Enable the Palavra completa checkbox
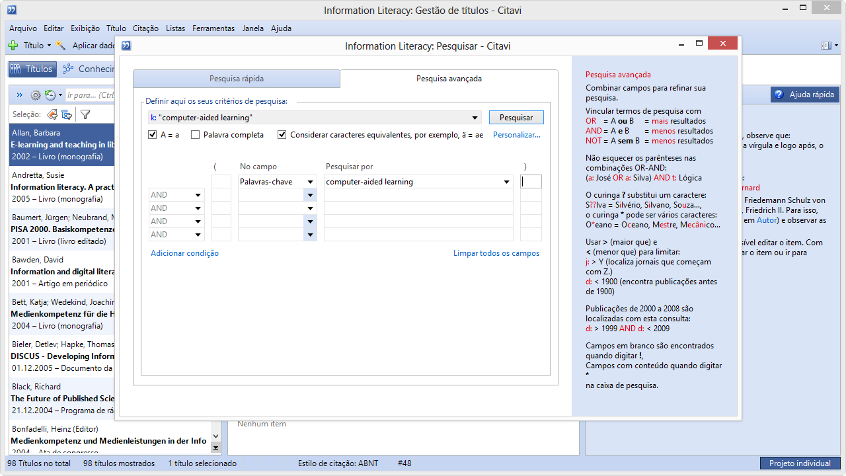 [x=195, y=135]
